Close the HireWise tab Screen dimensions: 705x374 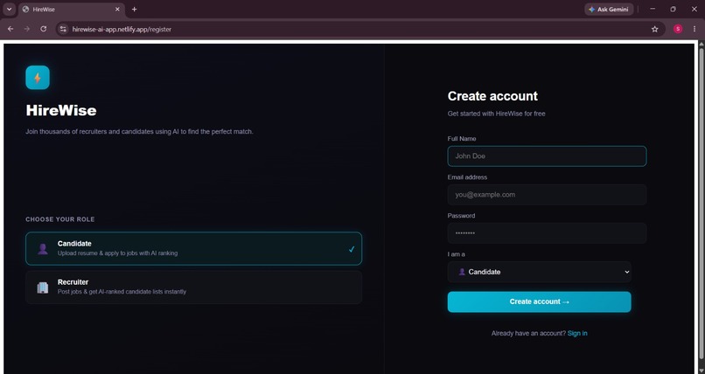117,9
